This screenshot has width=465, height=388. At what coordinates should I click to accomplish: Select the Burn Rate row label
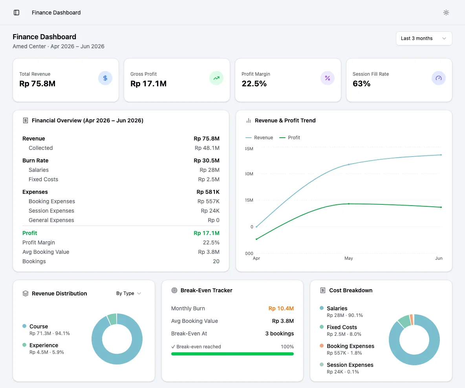coord(35,160)
